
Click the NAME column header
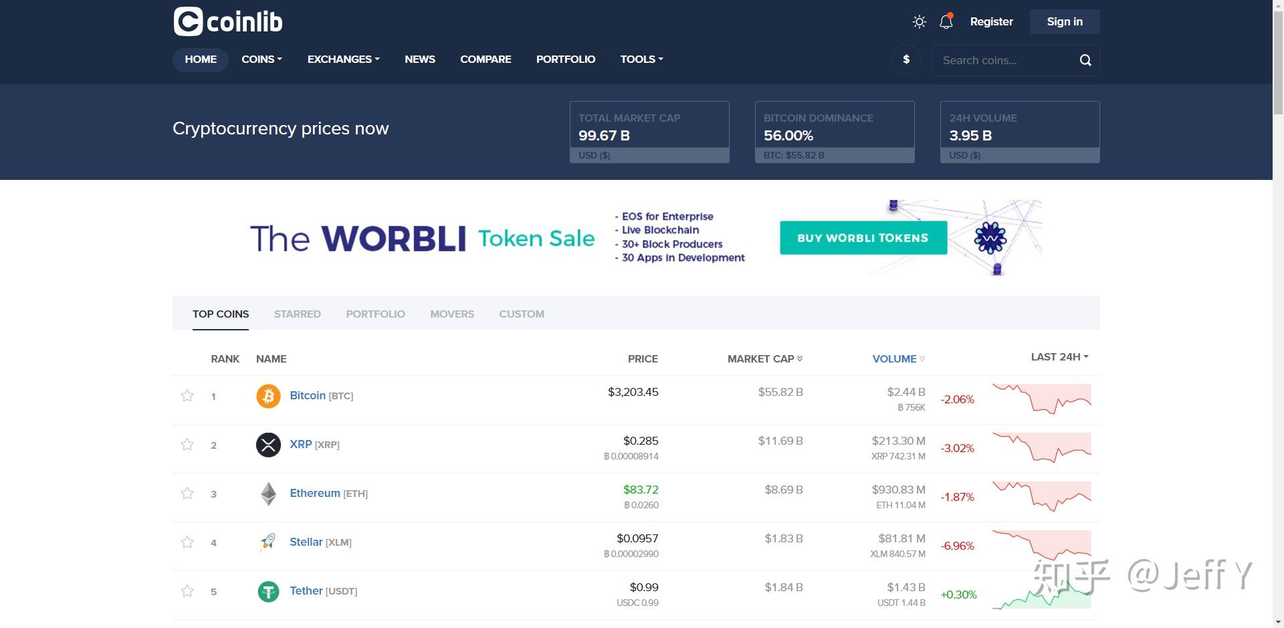click(272, 359)
